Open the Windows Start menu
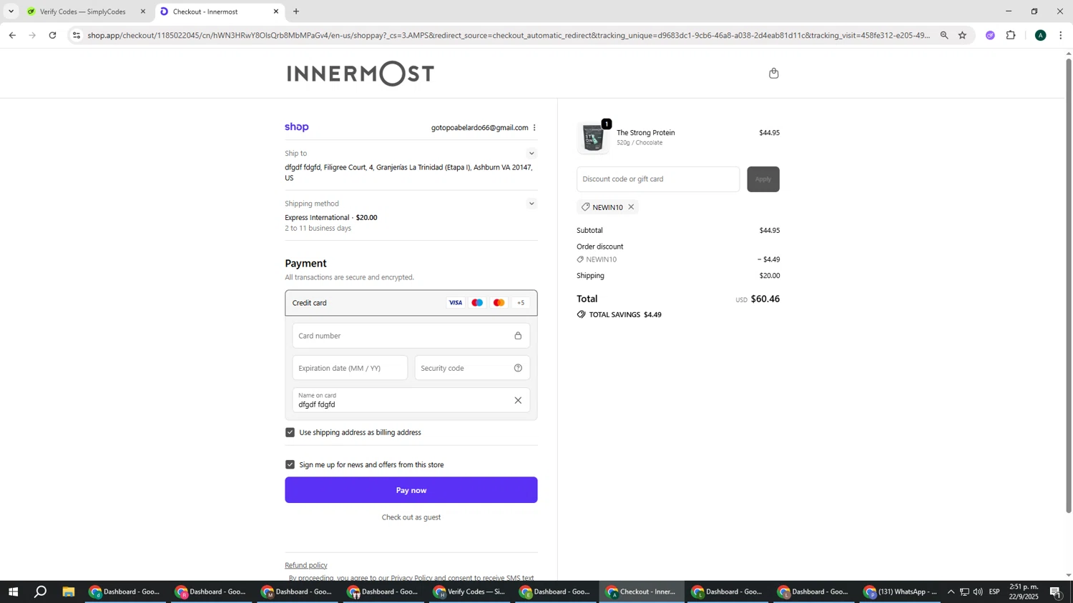The image size is (1073, 603). (x=13, y=592)
